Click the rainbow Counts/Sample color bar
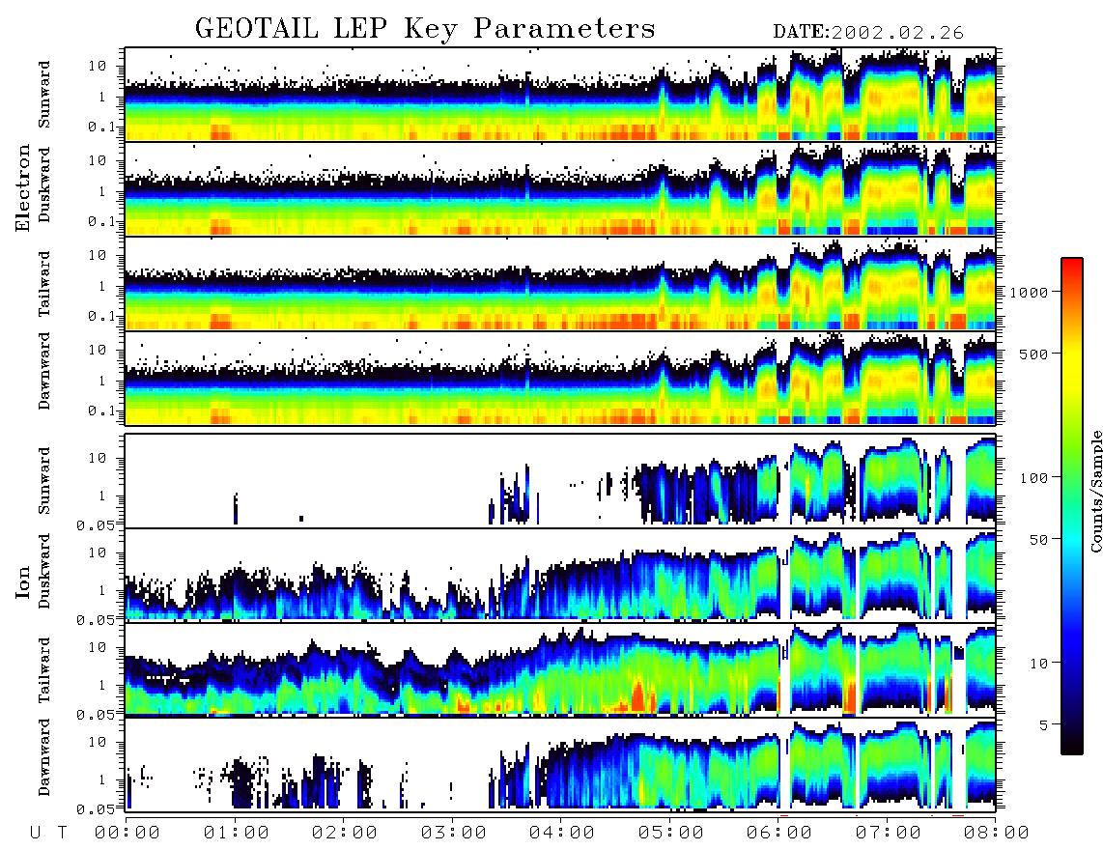 tap(1072, 506)
